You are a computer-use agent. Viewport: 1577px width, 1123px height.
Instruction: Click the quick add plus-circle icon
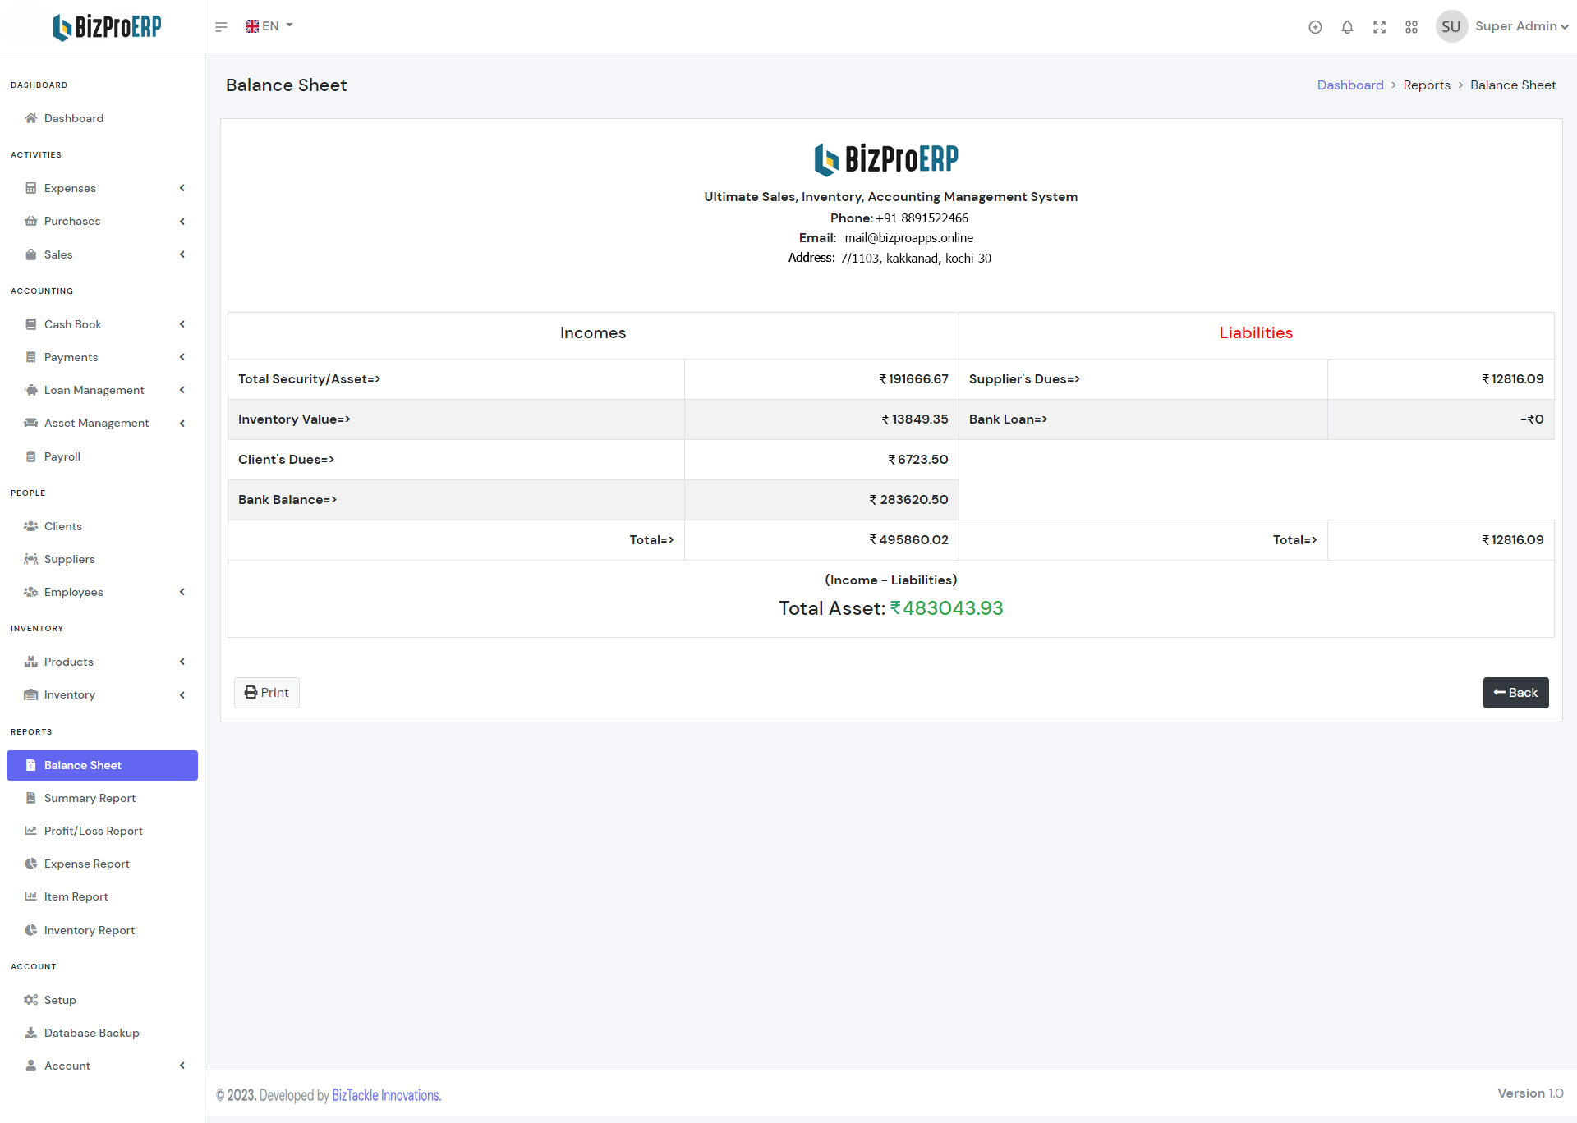pos(1315,27)
